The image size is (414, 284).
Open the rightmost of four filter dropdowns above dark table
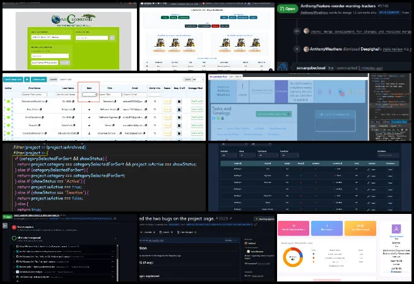[290, 155]
